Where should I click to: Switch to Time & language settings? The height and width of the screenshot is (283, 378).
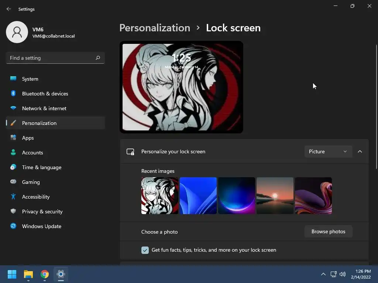(55, 167)
